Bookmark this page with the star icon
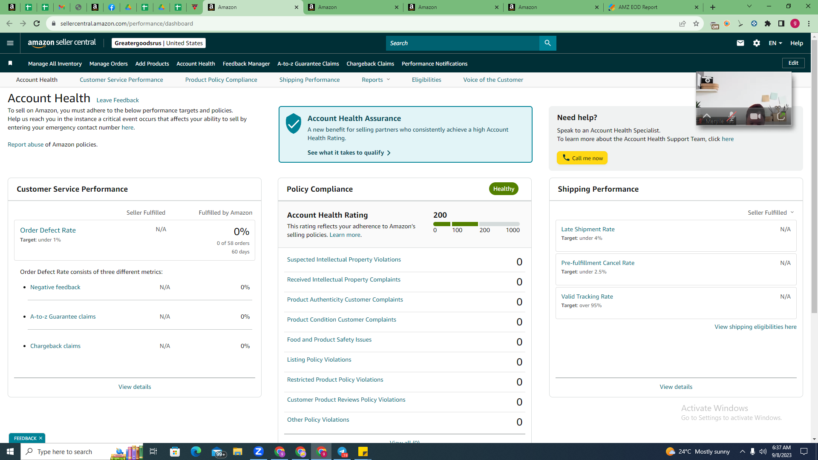This screenshot has width=818, height=460. [x=696, y=23]
